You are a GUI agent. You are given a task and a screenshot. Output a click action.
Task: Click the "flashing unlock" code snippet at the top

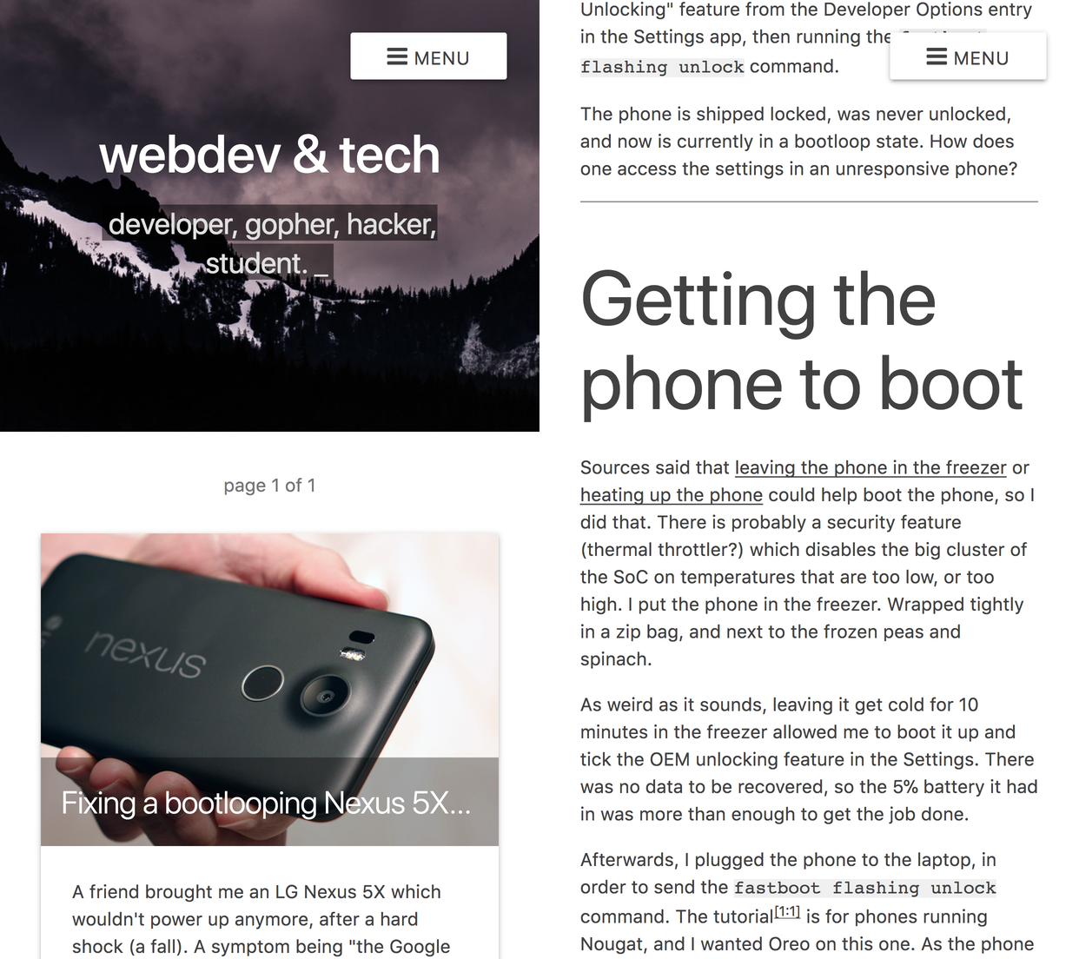click(662, 67)
